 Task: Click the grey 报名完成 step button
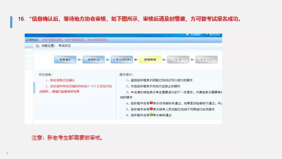[207, 60]
